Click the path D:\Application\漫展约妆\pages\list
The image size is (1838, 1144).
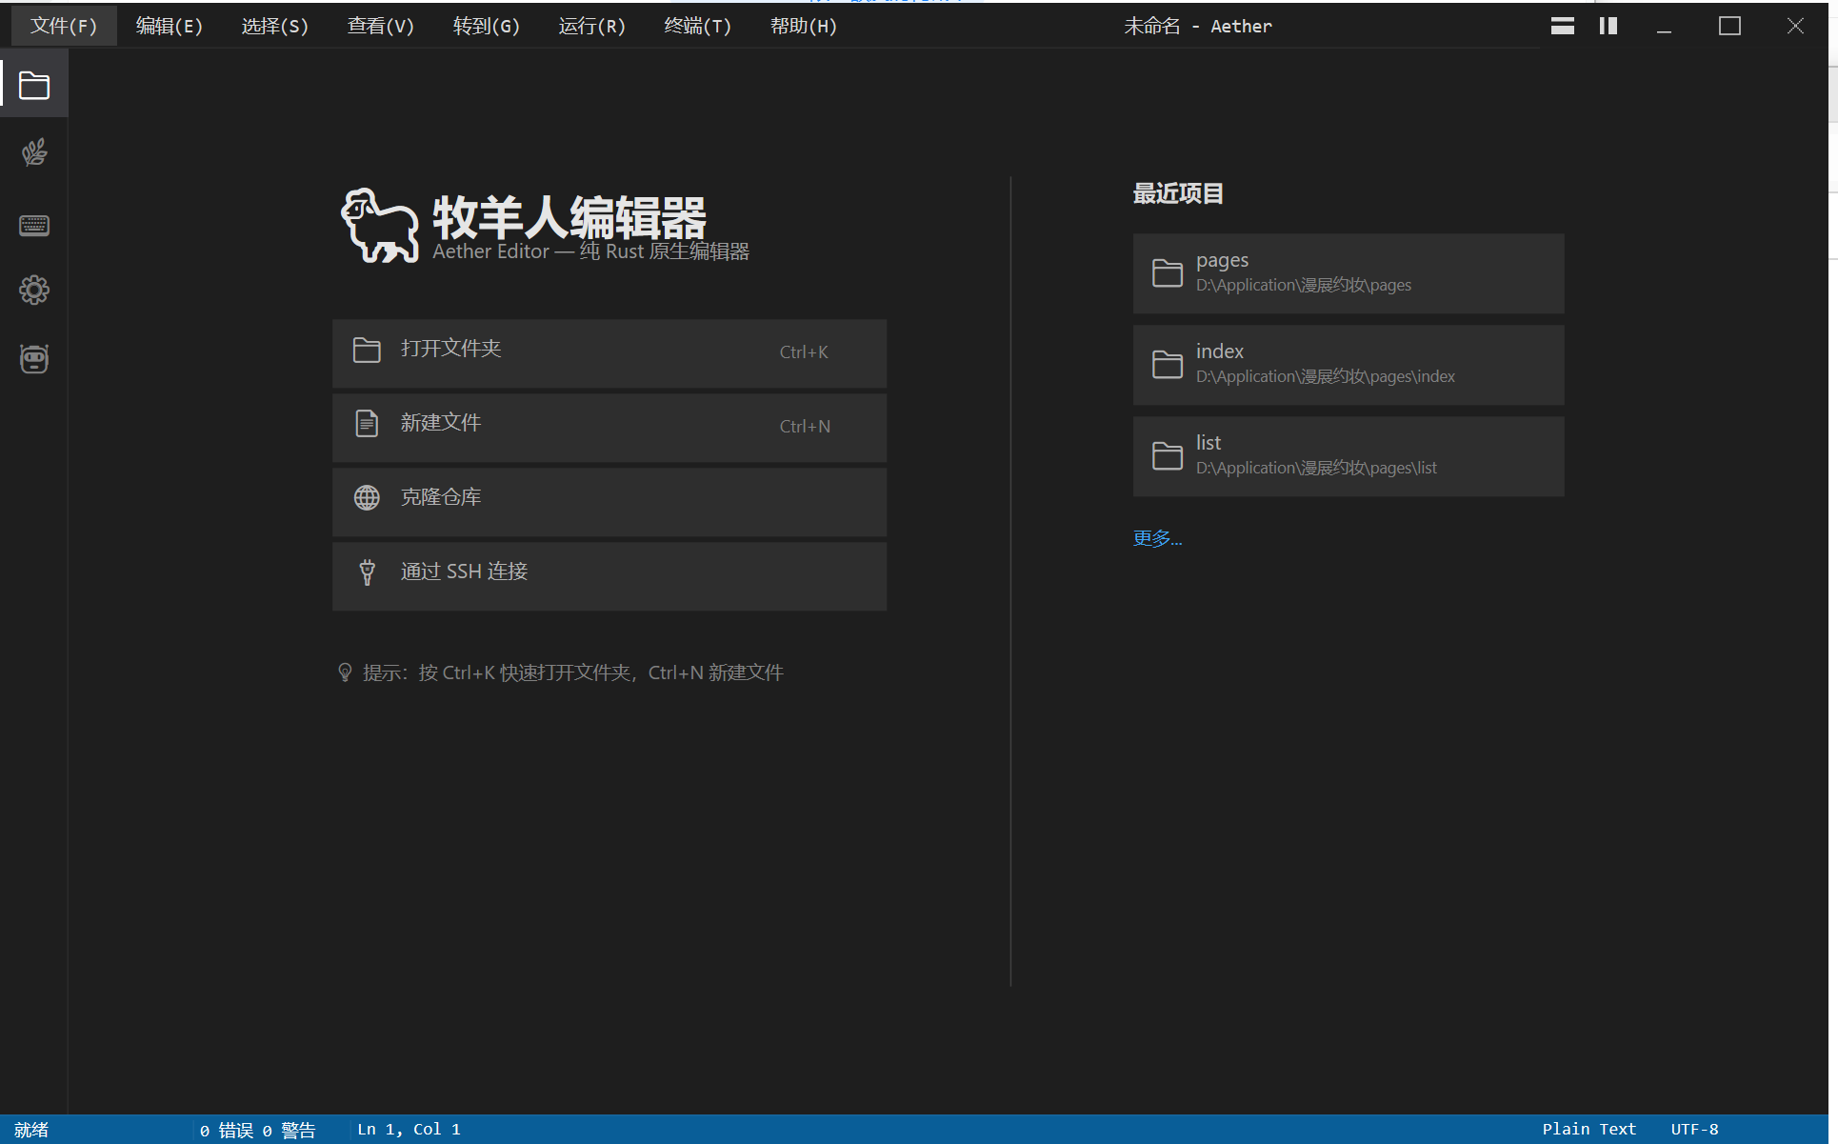tap(1316, 468)
